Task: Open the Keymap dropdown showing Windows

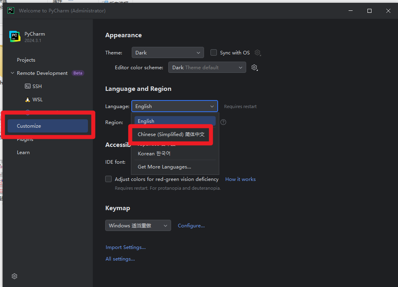Action: (x=138, y=225)
